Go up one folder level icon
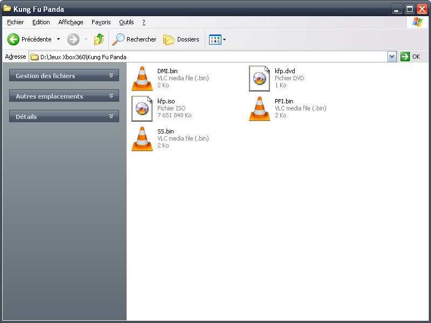Screen dimensions: 431x323 tap(99, 39)
